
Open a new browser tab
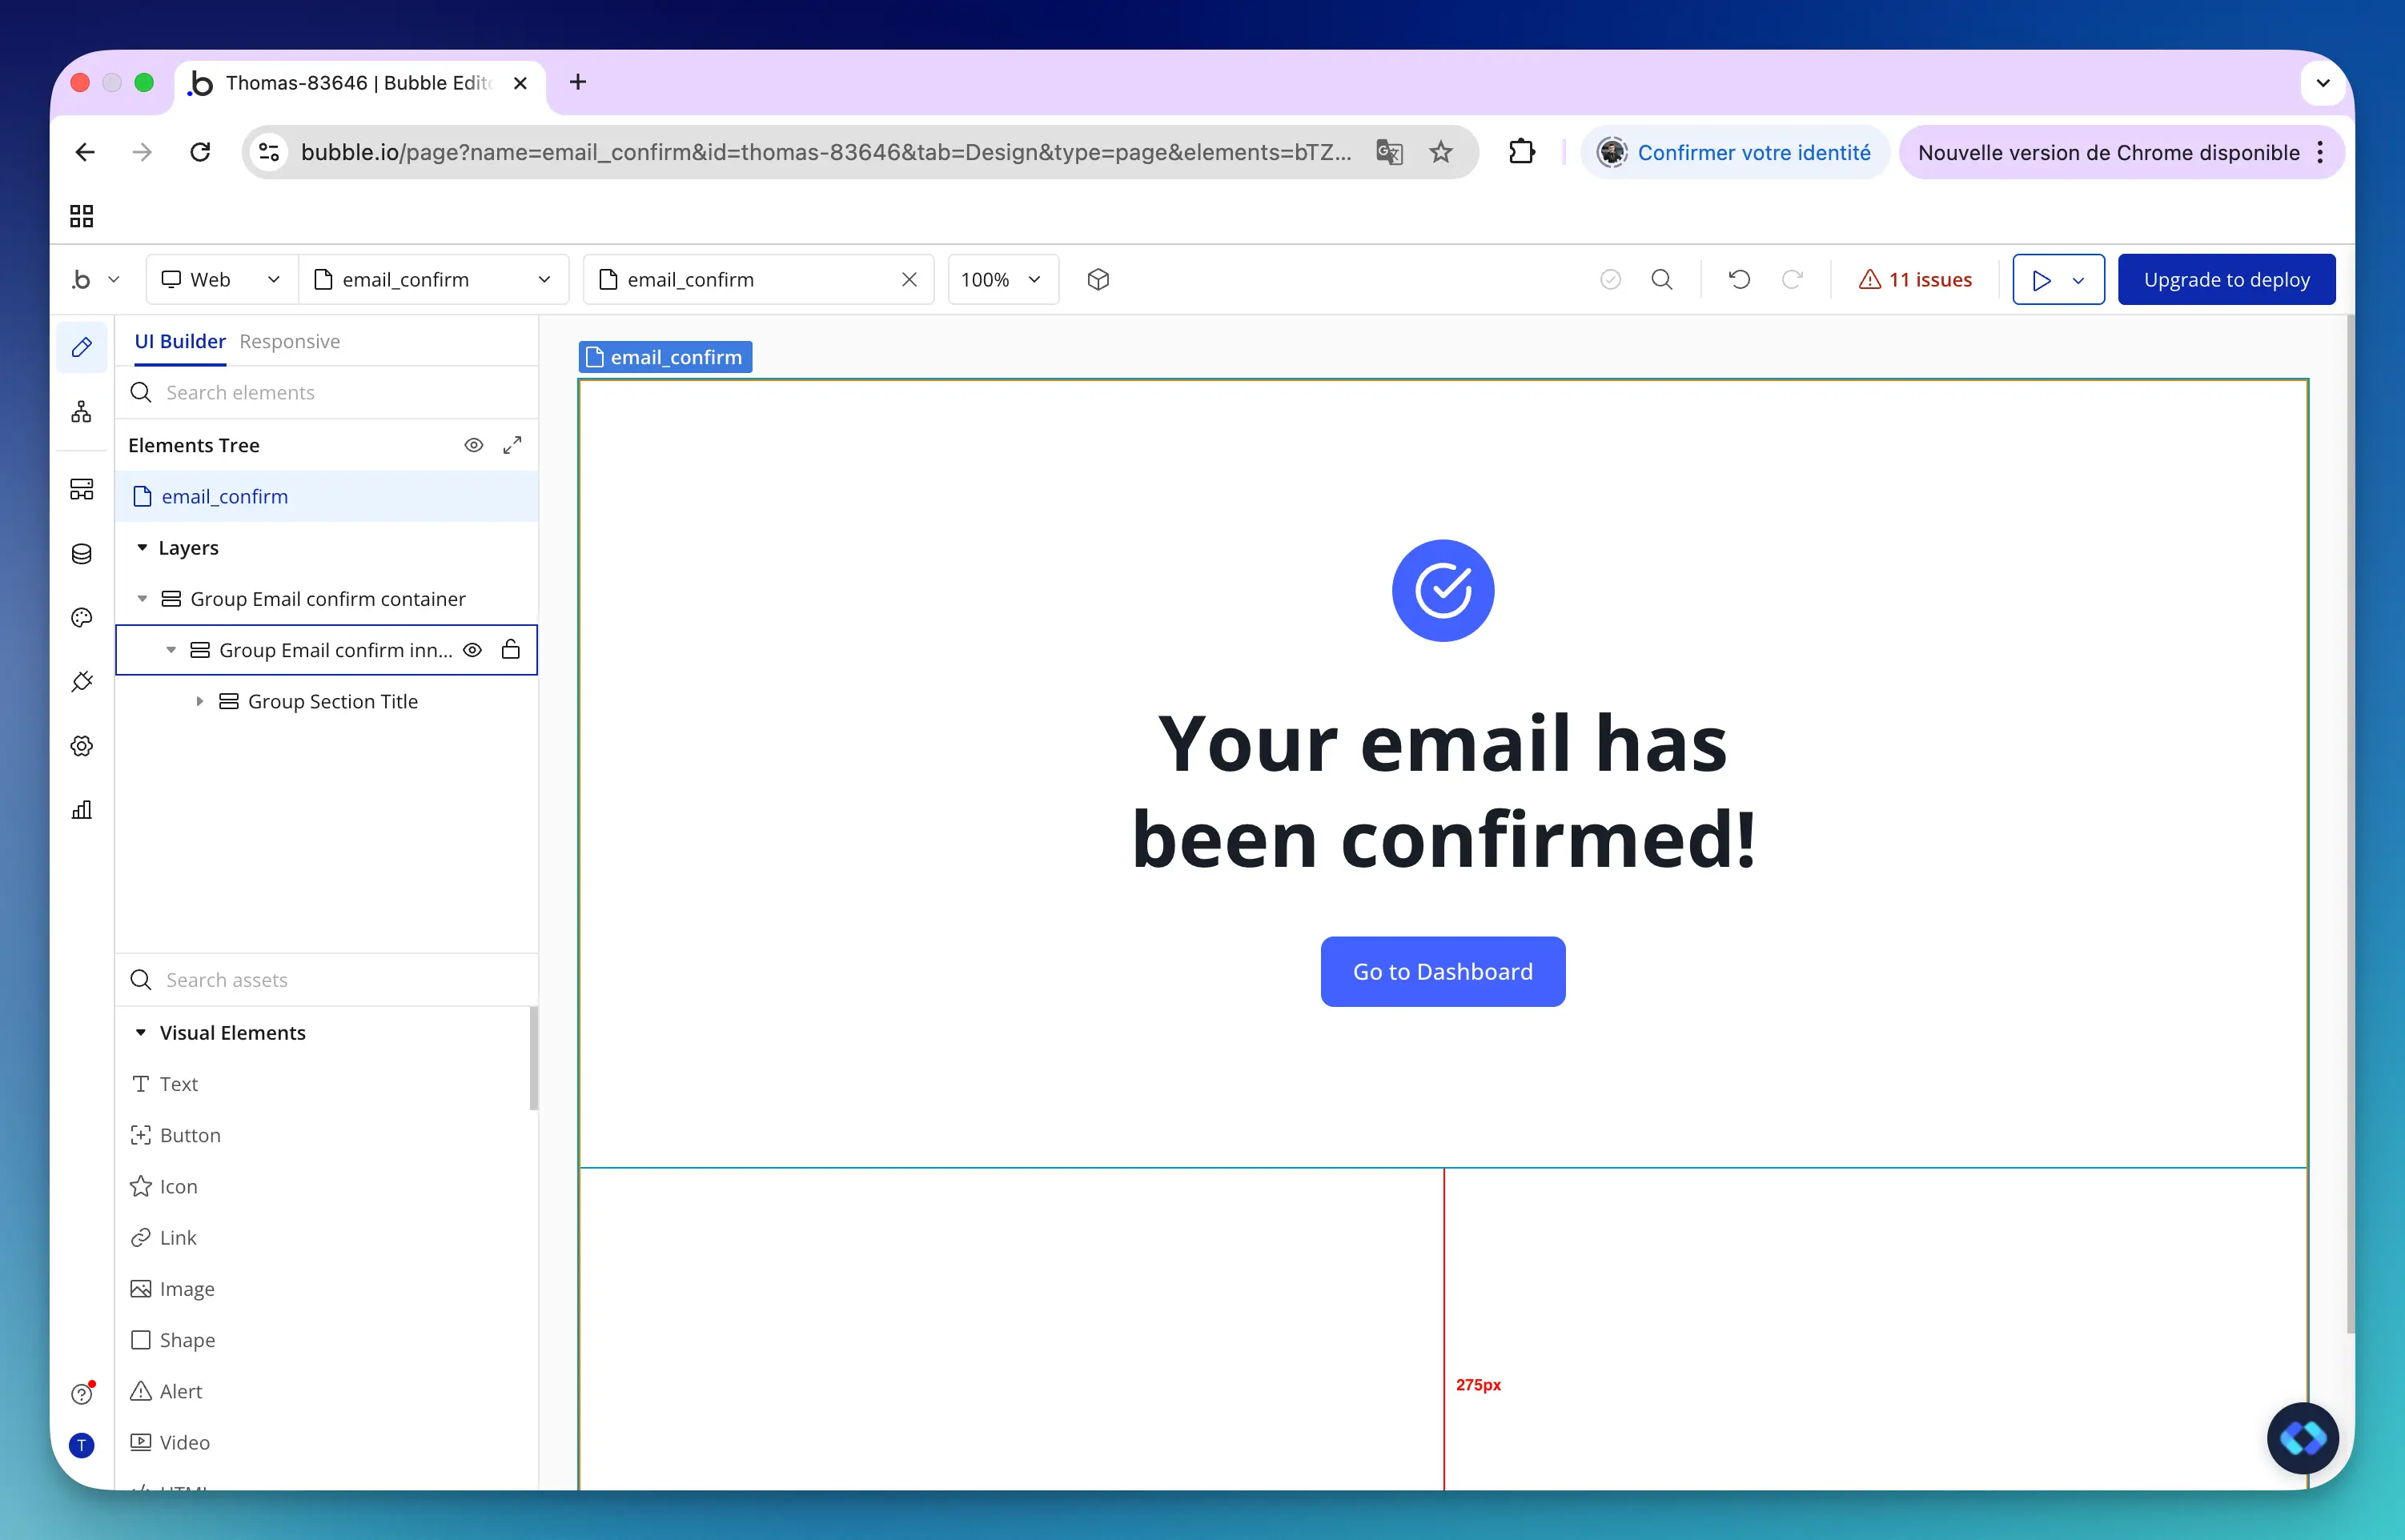[x=577, y=83]
